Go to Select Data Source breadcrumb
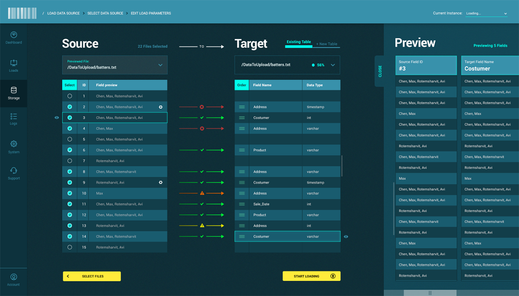This screenshot has height=296, width=519. (105, 13)
